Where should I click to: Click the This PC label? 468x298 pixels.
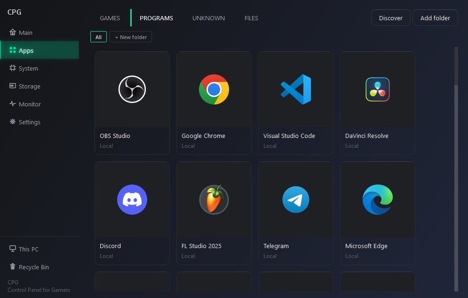(x=29, y=250)
